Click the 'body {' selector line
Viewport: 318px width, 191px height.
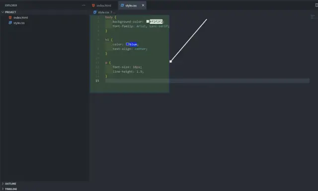tap(111, 17)
